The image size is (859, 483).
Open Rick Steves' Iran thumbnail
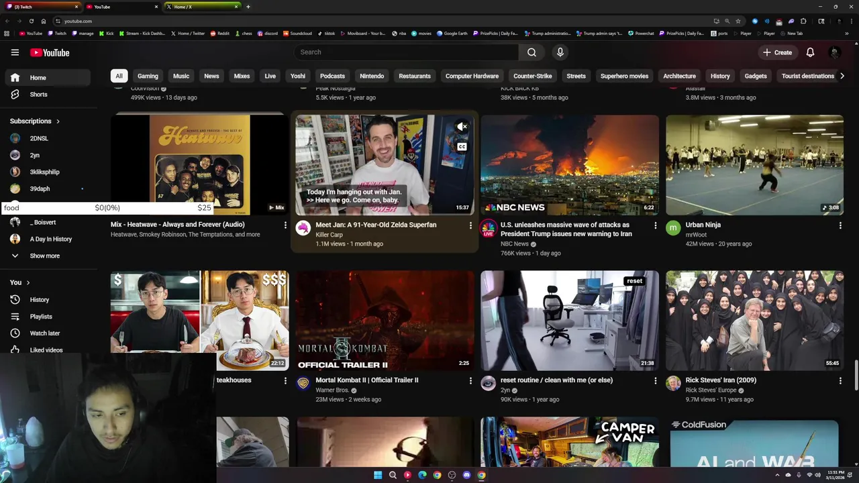pyautogui.click(x=754, y=321)
